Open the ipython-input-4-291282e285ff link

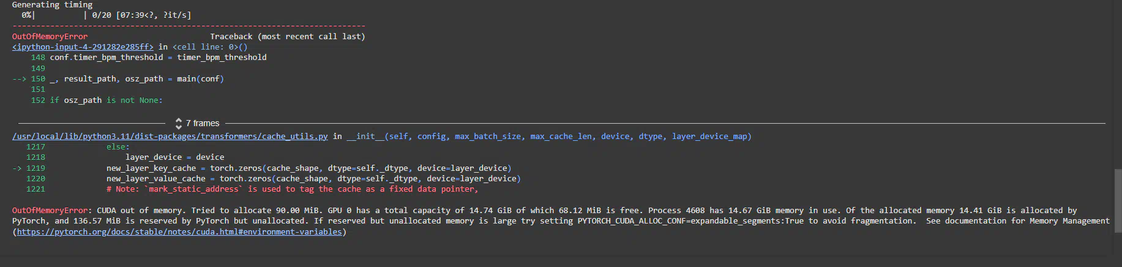[x=83, y=47]
